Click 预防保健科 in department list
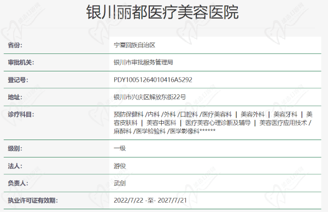Screen dimensions: 328x212 tap(128, 114)
